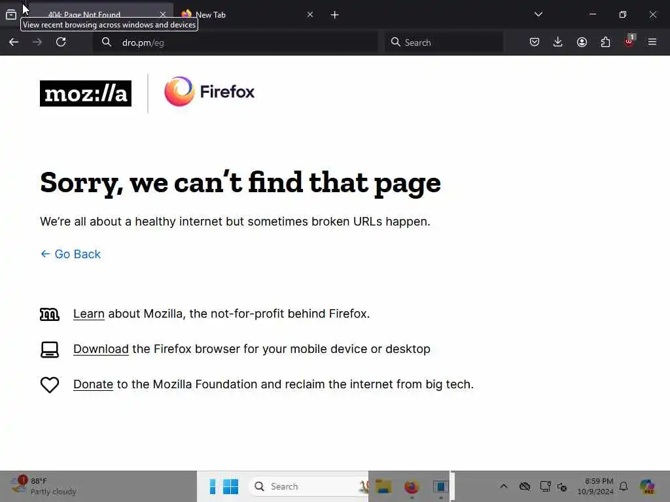Open the uBlock Origin extension icon
The height and width of the screenshot is (502, 670).
point(629,41)
